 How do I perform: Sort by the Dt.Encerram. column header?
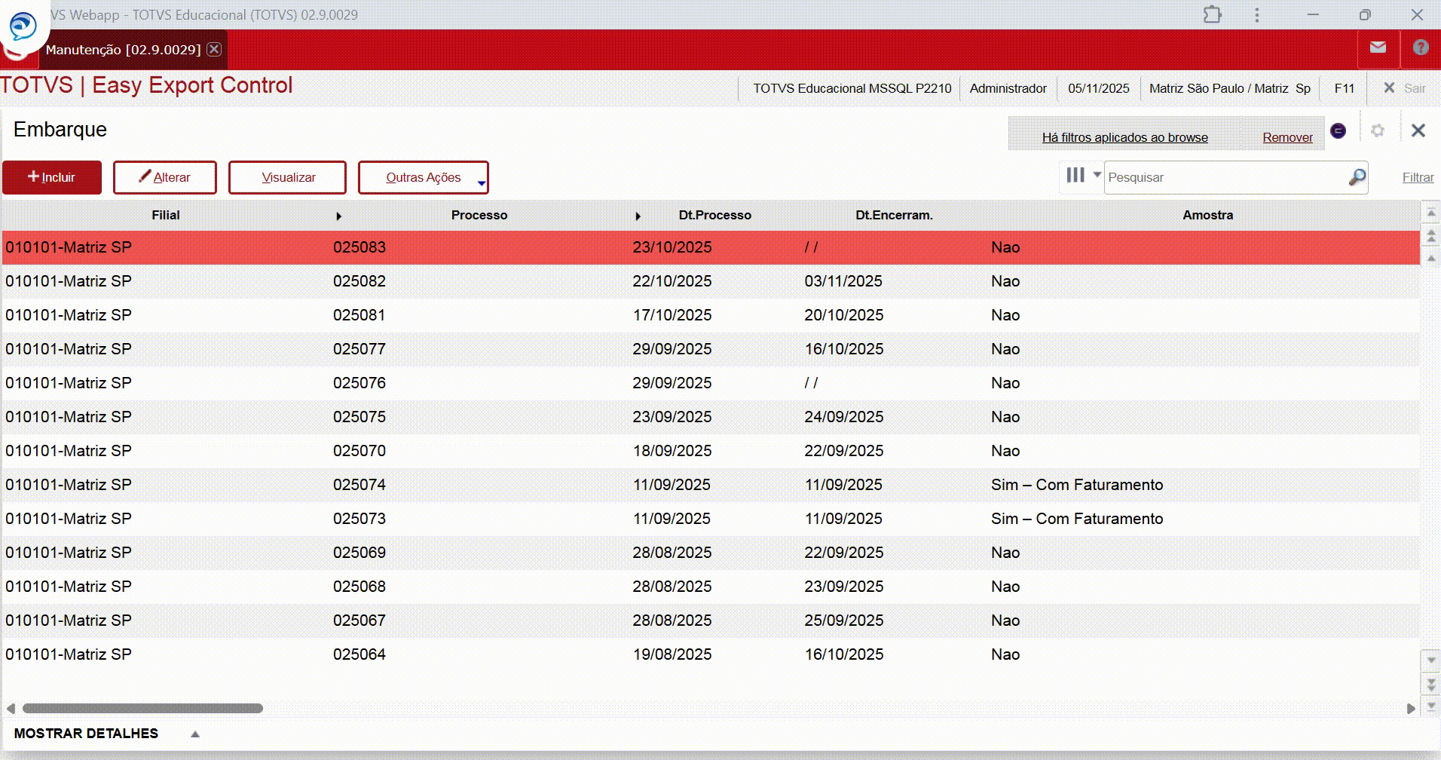coord(894,215)
